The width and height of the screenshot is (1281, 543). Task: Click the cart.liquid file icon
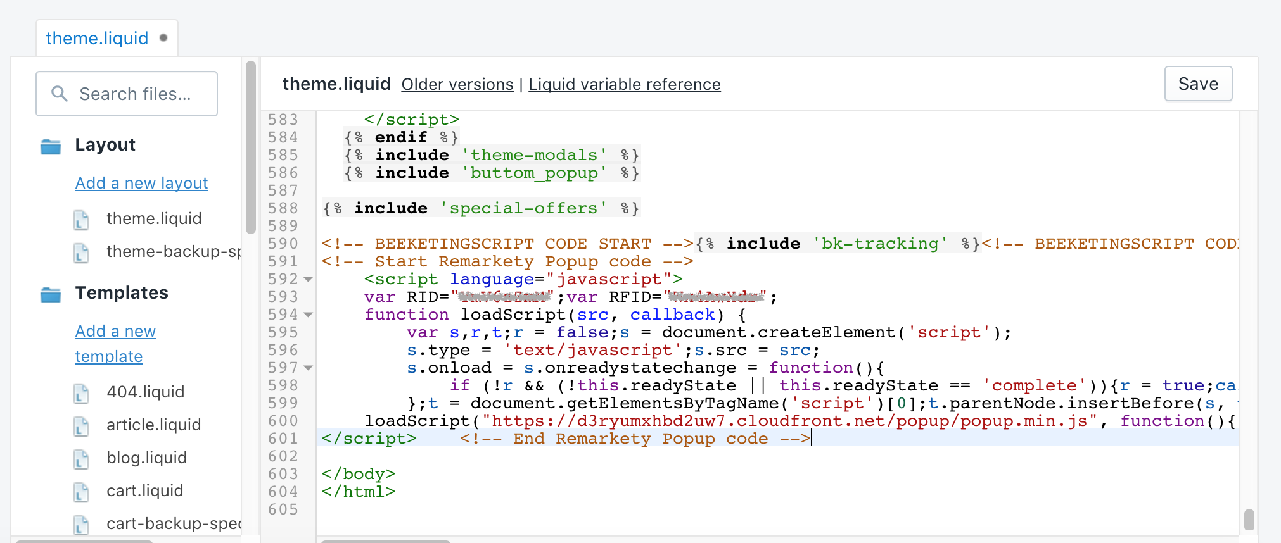pyautogui.click(x=81, y=492)
